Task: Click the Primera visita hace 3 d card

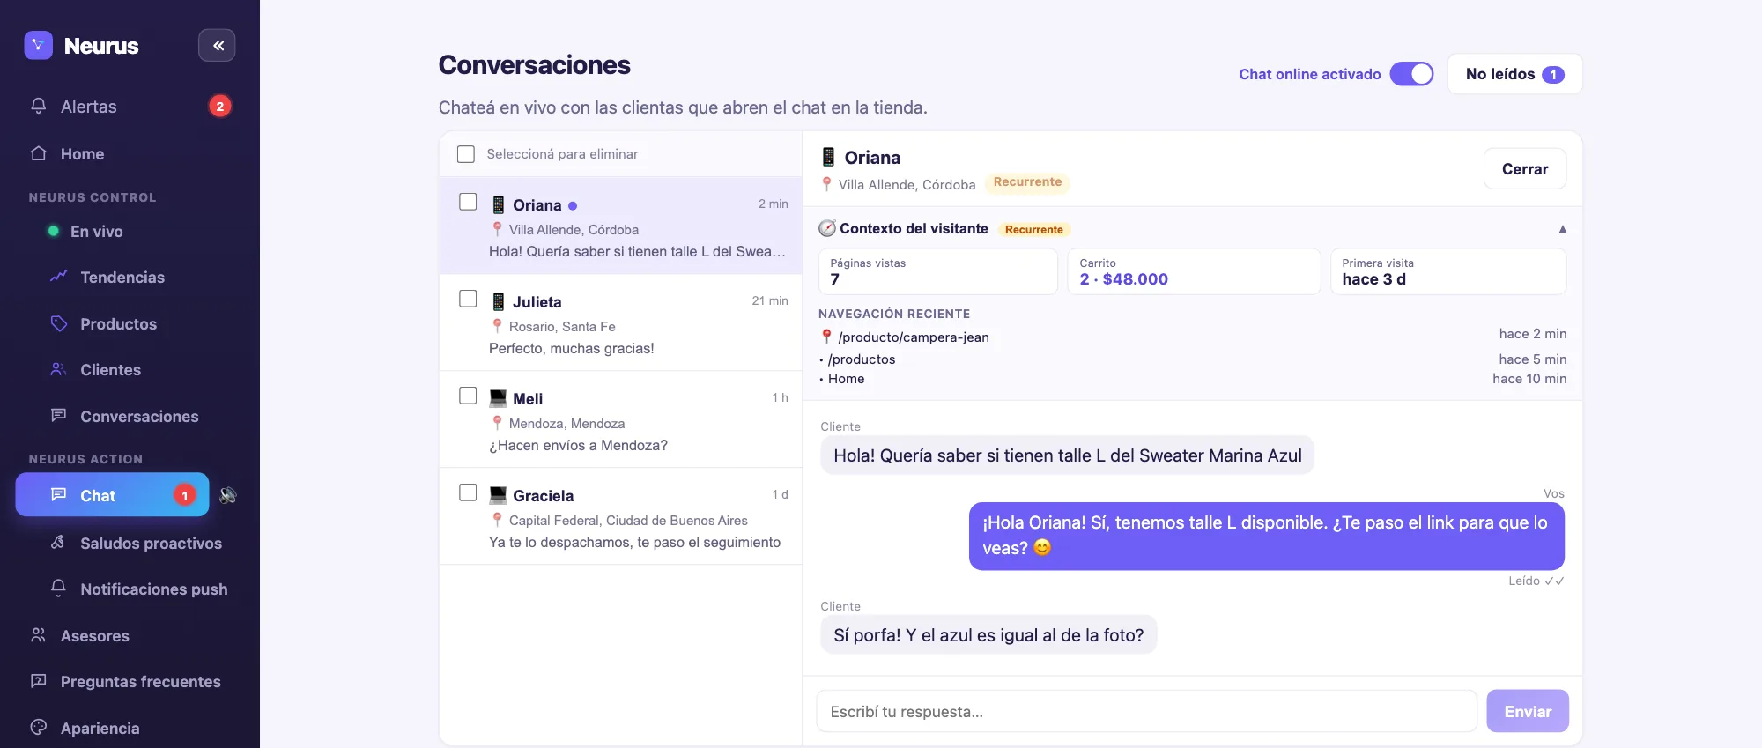Action: coord(1447,271)
